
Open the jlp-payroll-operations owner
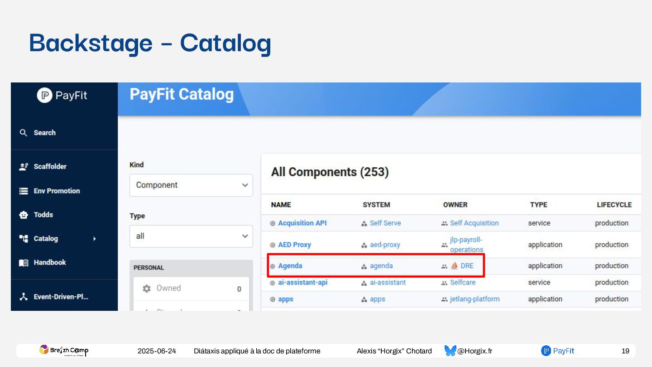466,245
